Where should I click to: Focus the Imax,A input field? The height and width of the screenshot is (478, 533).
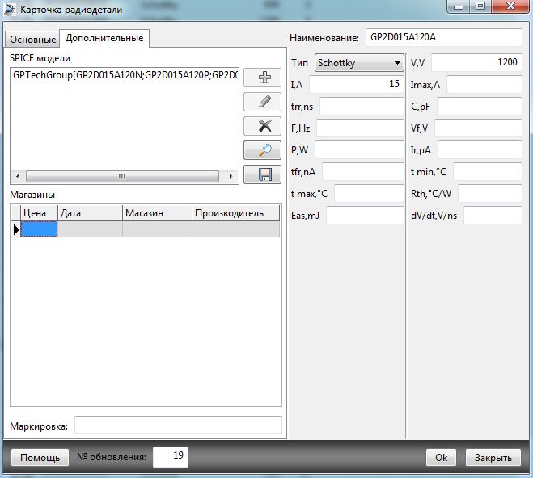(x=484, y=84)
